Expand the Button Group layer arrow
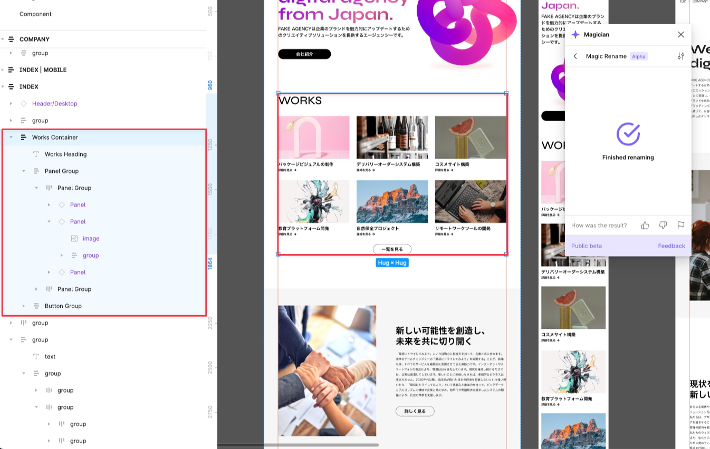710x449 pixels. (24, 306)
